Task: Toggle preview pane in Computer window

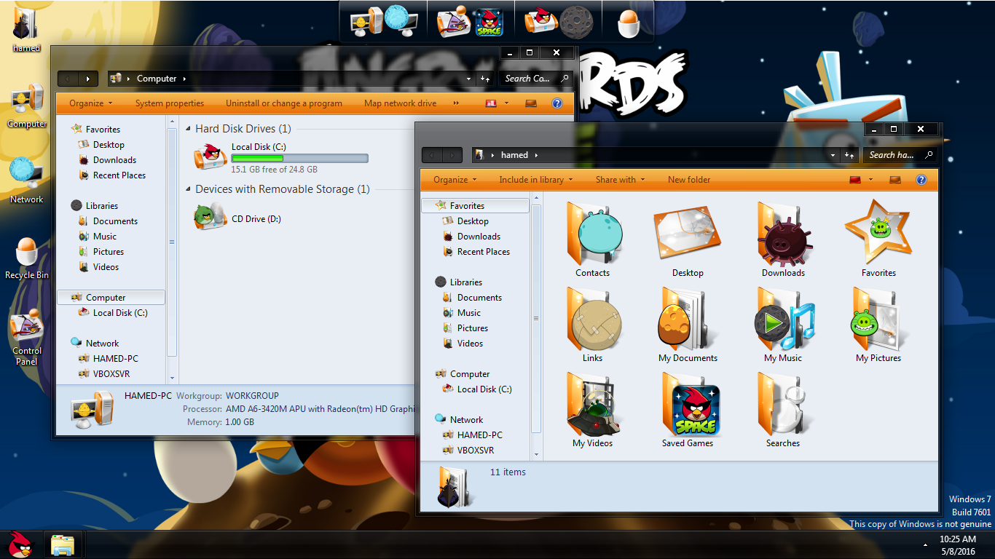Action: point(531,103)
